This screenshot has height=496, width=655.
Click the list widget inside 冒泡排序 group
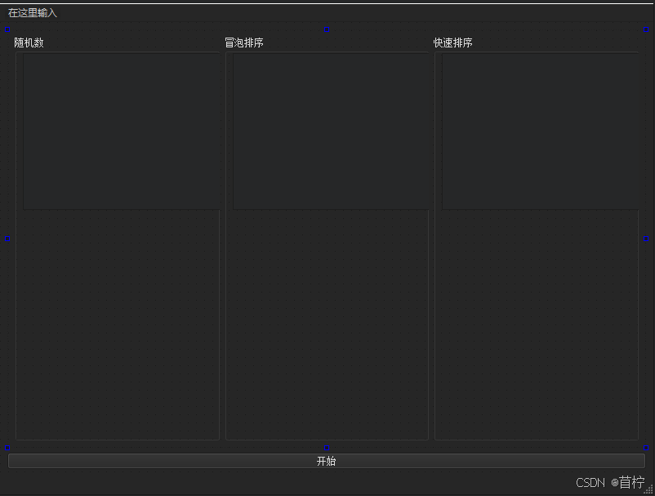coord(331,132)
